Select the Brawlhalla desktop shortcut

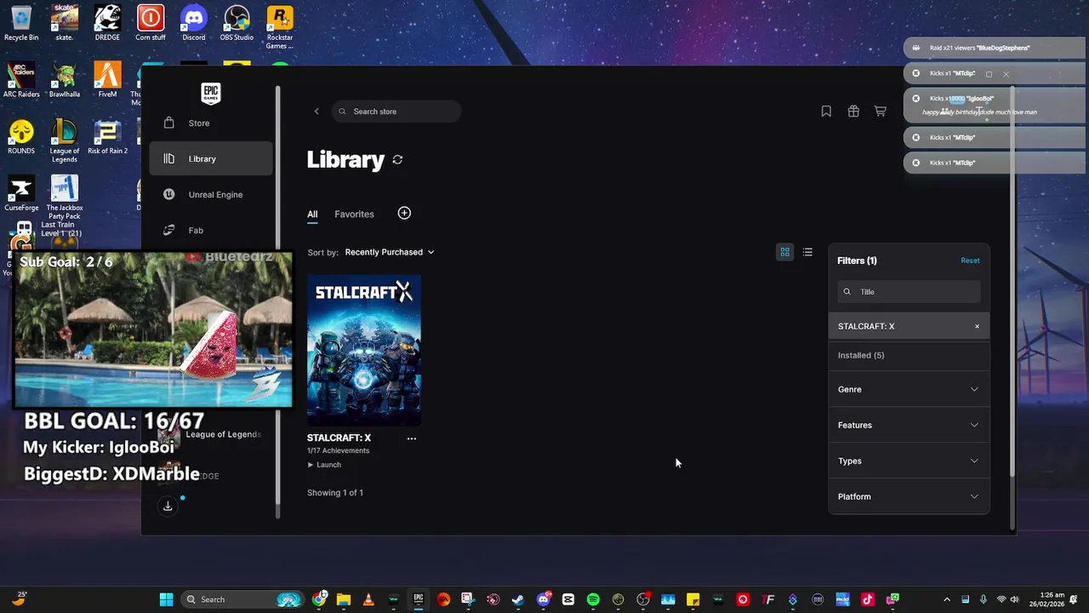tap(65, 80)
